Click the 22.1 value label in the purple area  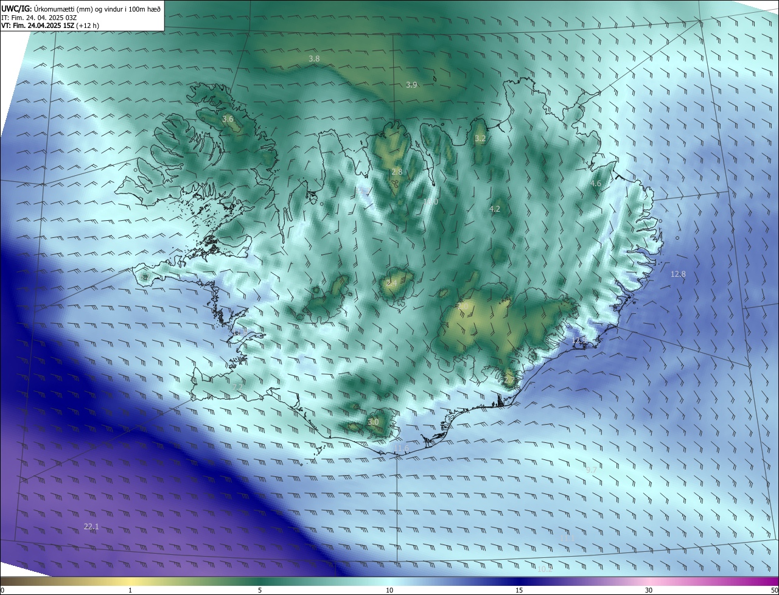tap(91, 527)
